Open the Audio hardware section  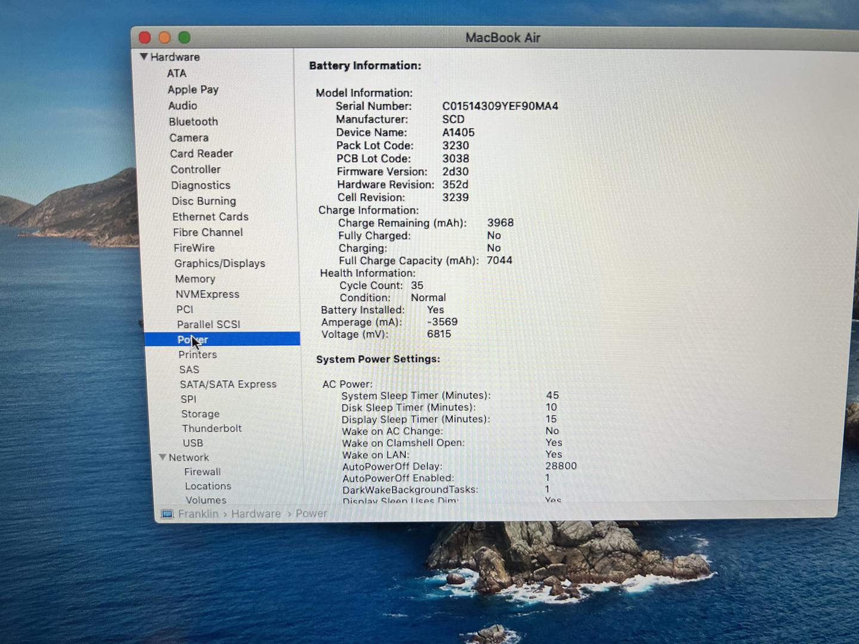coord(183,106)
